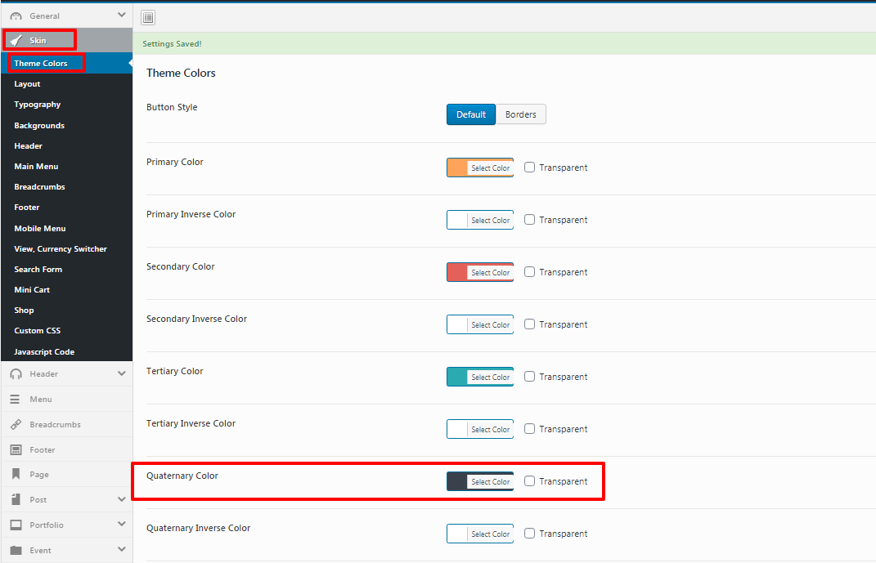Check Transparent for Secondary Color

[530, 272]
